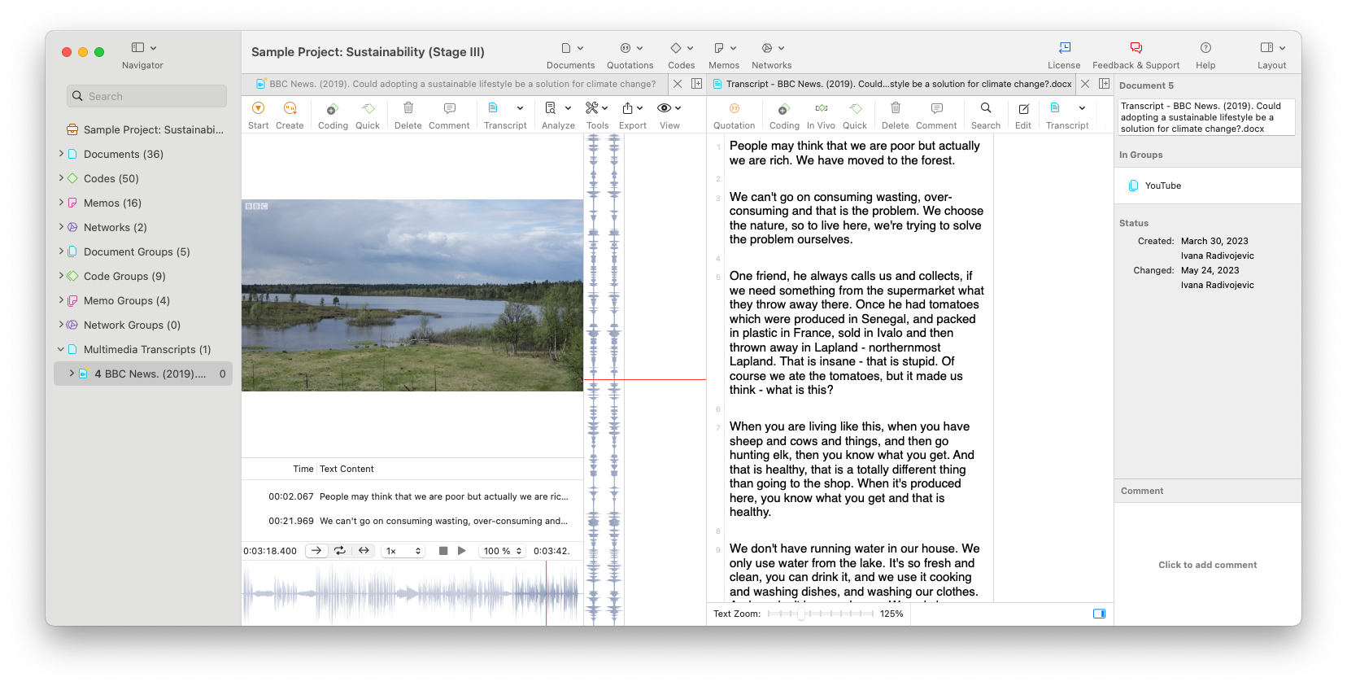
Task: Click the Create quotation icon
Action: (x=290, y=109)
